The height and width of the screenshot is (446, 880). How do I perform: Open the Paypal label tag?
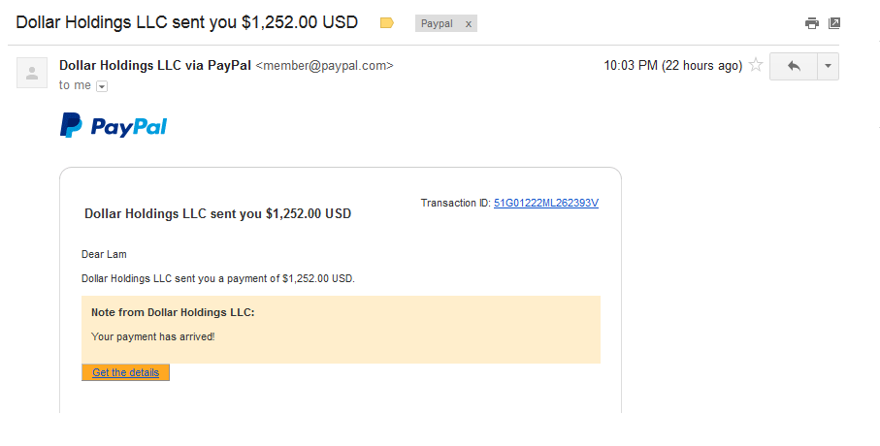pos(437,23)
